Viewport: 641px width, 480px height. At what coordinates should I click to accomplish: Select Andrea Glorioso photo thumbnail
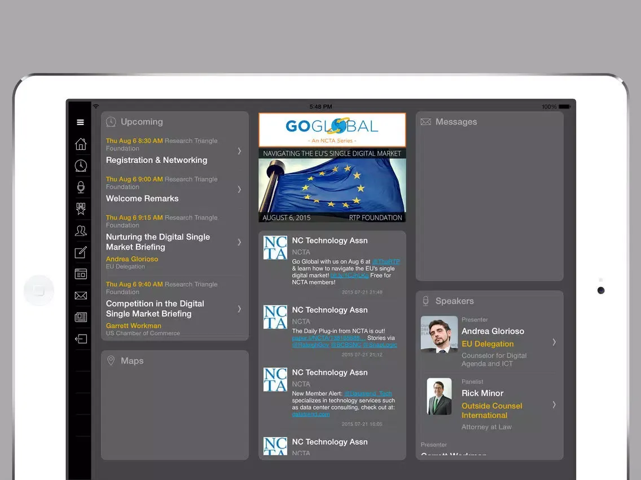point(439,334)
